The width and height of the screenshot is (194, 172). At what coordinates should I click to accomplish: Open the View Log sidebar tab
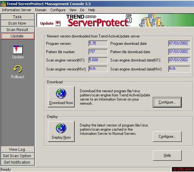(18, 150)
